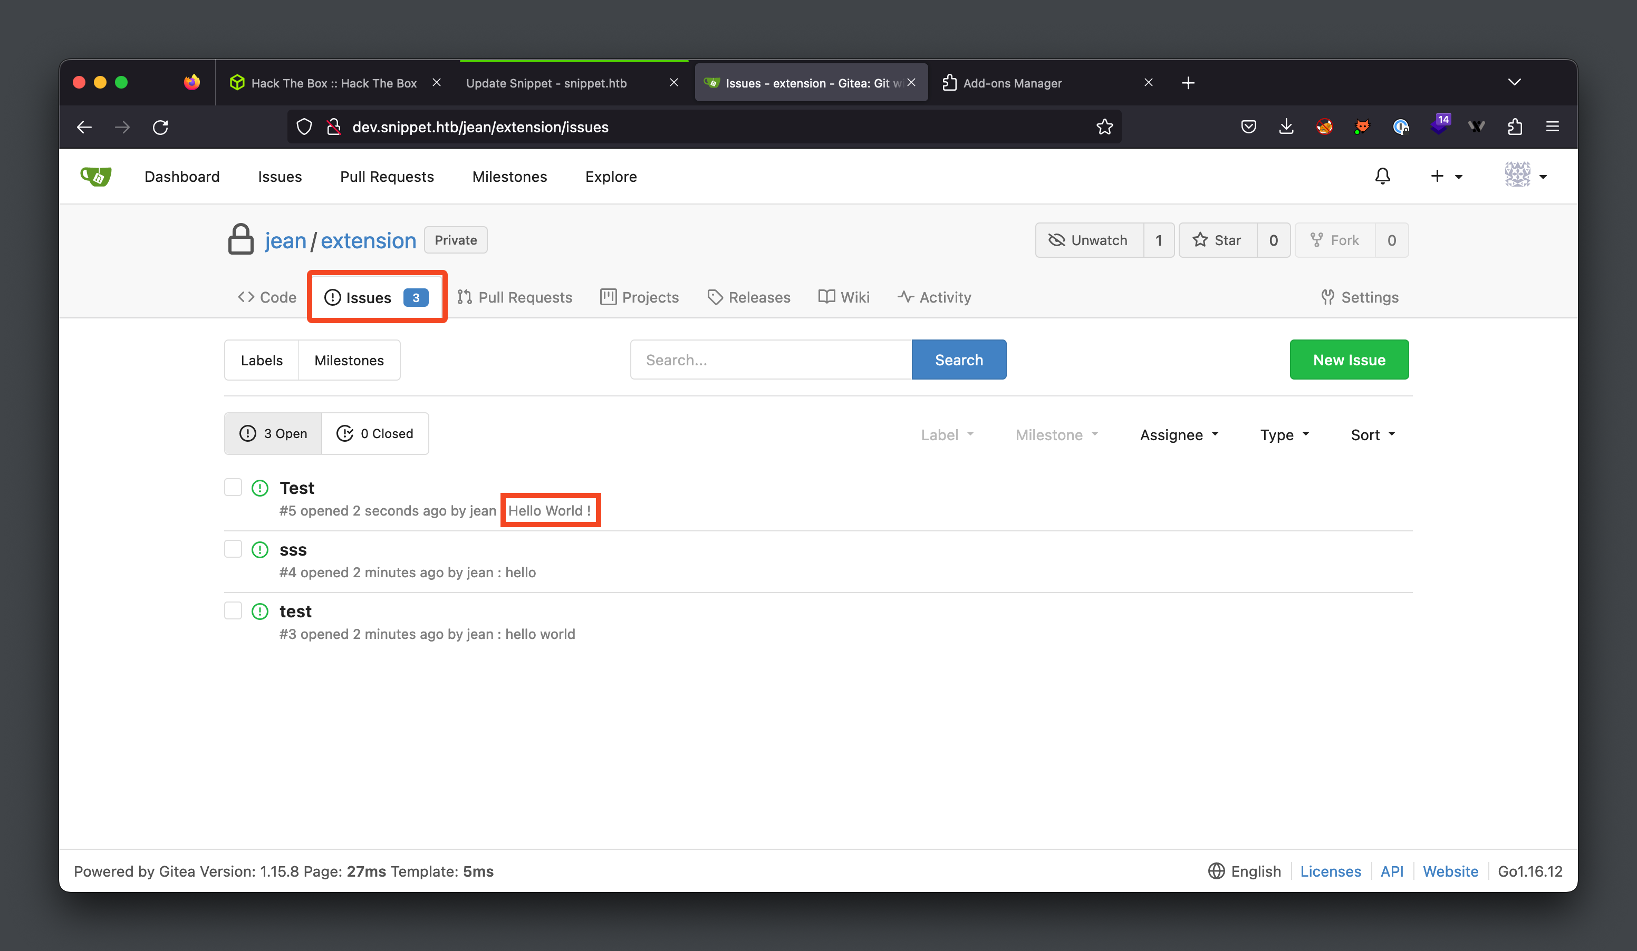This screenshot has height=951, width=1637.
Task: Click the New Issue button
Action: (x=1349, y=359)
